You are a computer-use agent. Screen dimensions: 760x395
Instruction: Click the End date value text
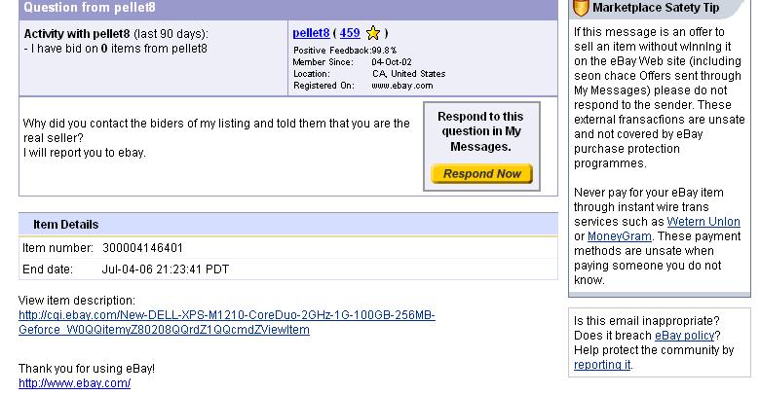pos(166,269)
